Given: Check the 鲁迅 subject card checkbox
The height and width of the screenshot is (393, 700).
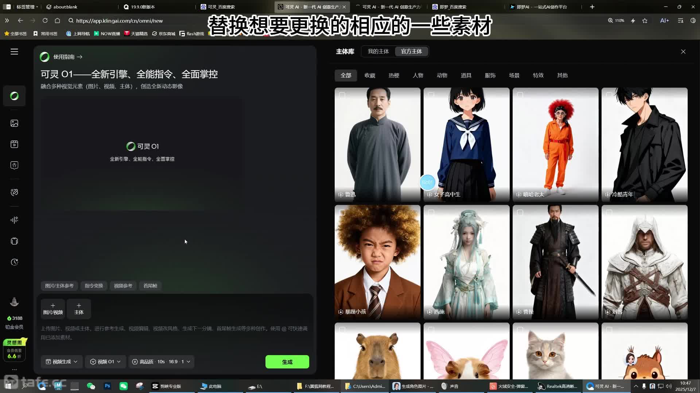Looking at the screenshot, I should (x=342, y=95).
